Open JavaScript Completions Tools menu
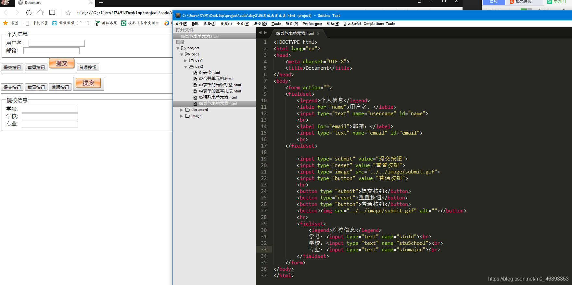572x285 pixels. coord(369,24)
